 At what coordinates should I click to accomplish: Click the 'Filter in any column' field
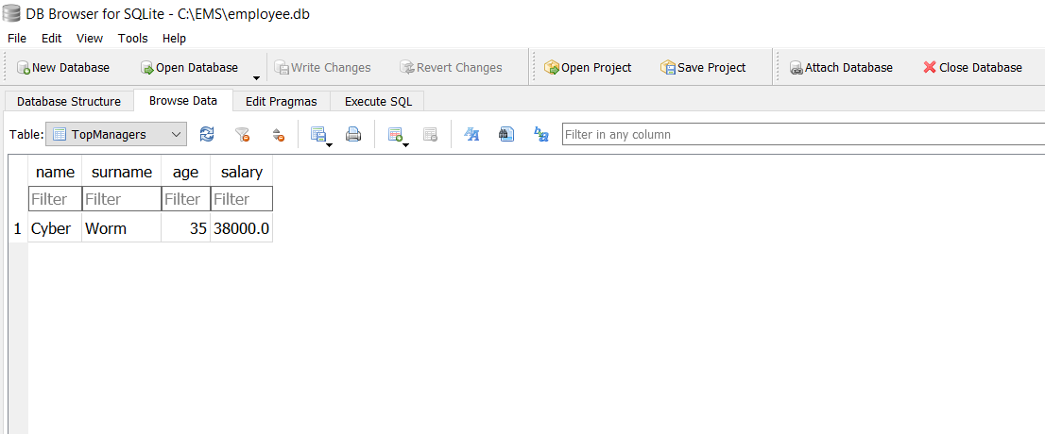pyautogui.click(x=801, y=135)
